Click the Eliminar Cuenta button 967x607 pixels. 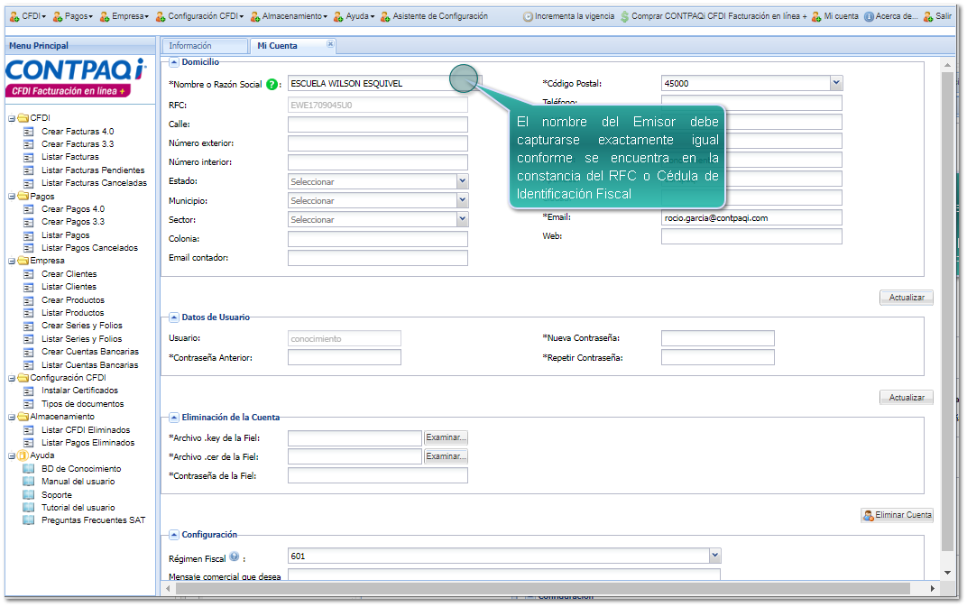pyautogui.click(x=897, y=515)
